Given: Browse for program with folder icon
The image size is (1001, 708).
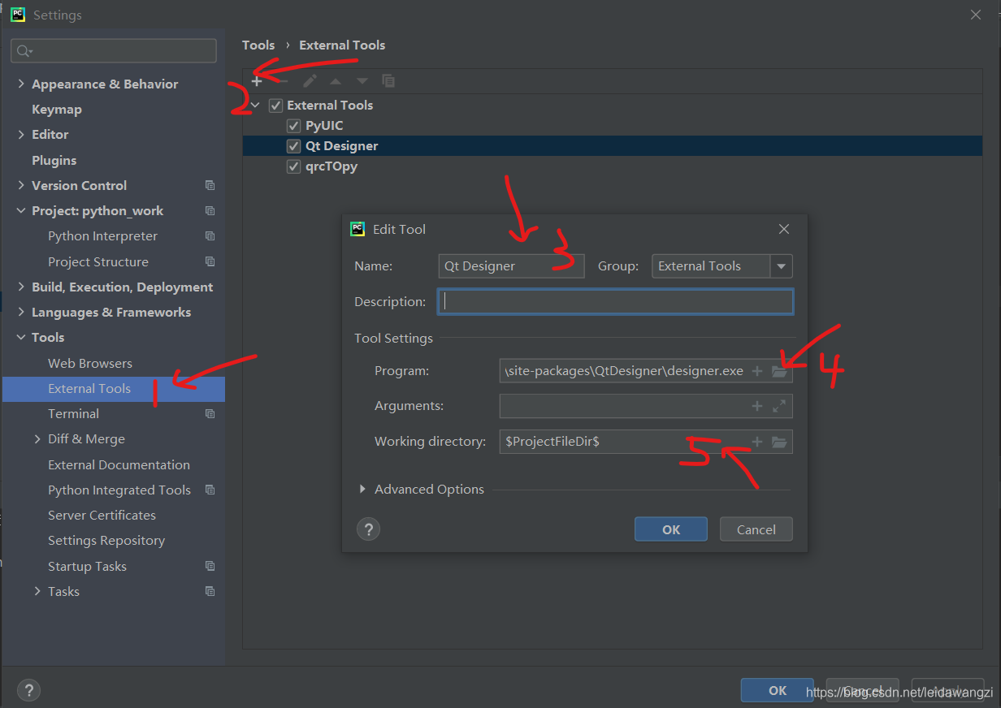Looking at the screenshot, I should [x=779, y=371].
